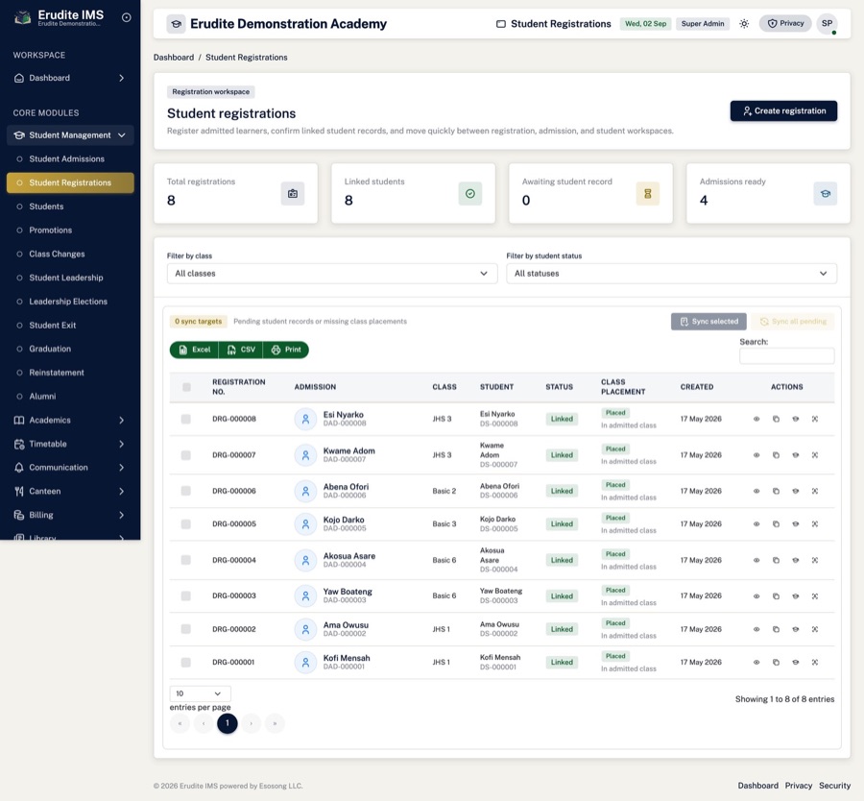864x801 pixels.
Task: Click pagination page 1 button
Action: [227, 723]
